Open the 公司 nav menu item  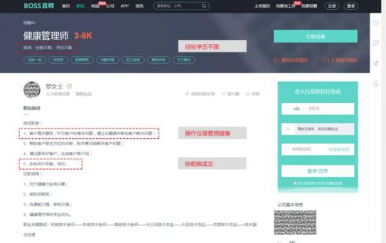[x=110, y=6]
